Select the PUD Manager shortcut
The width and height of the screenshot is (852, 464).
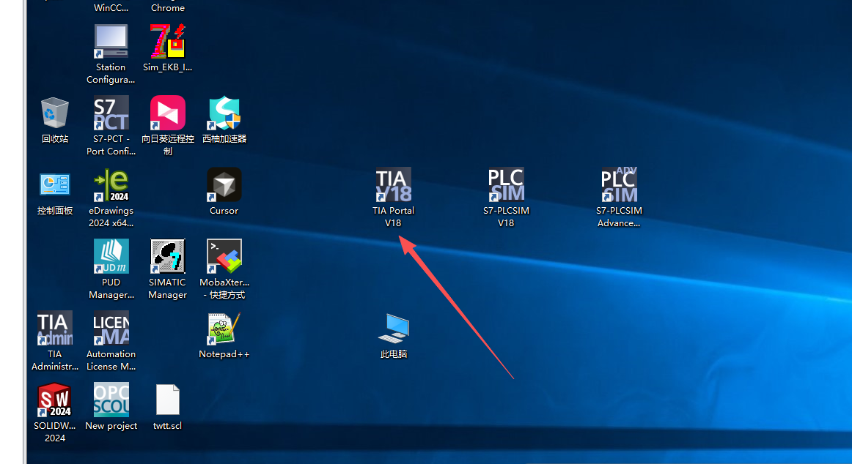[111, 256]
